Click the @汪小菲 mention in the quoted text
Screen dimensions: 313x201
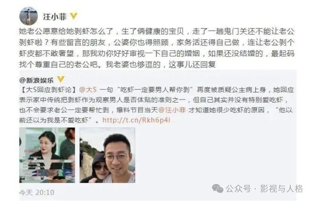(x=172, y=110)
